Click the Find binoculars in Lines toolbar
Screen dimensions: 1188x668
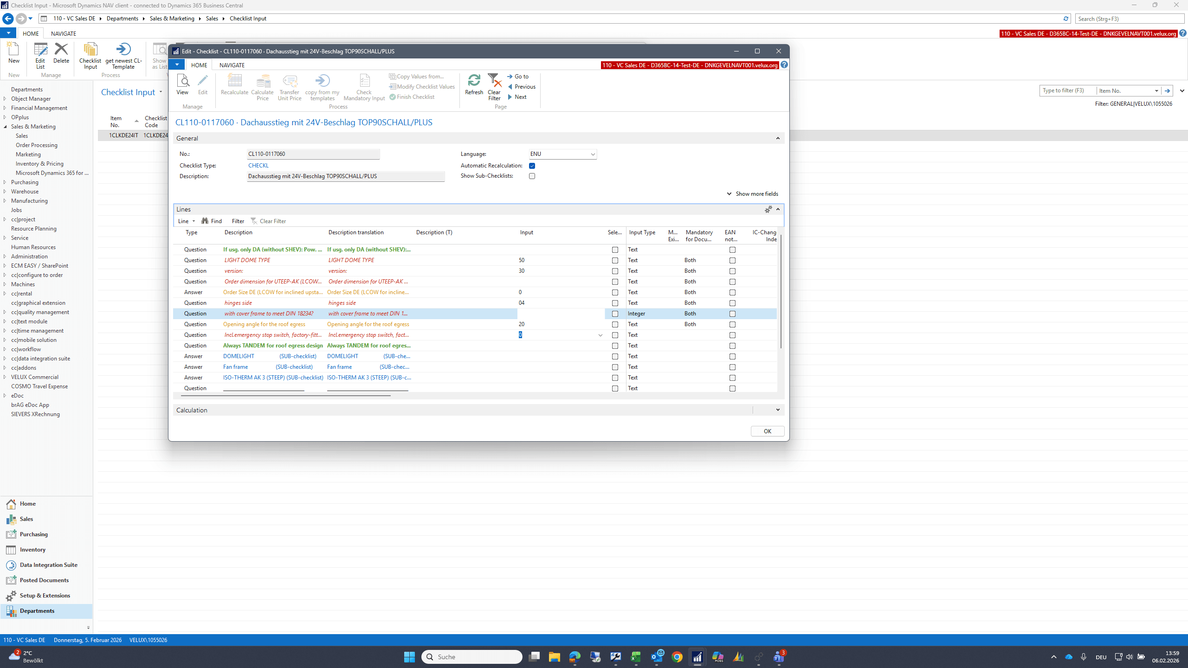(205, 221)
